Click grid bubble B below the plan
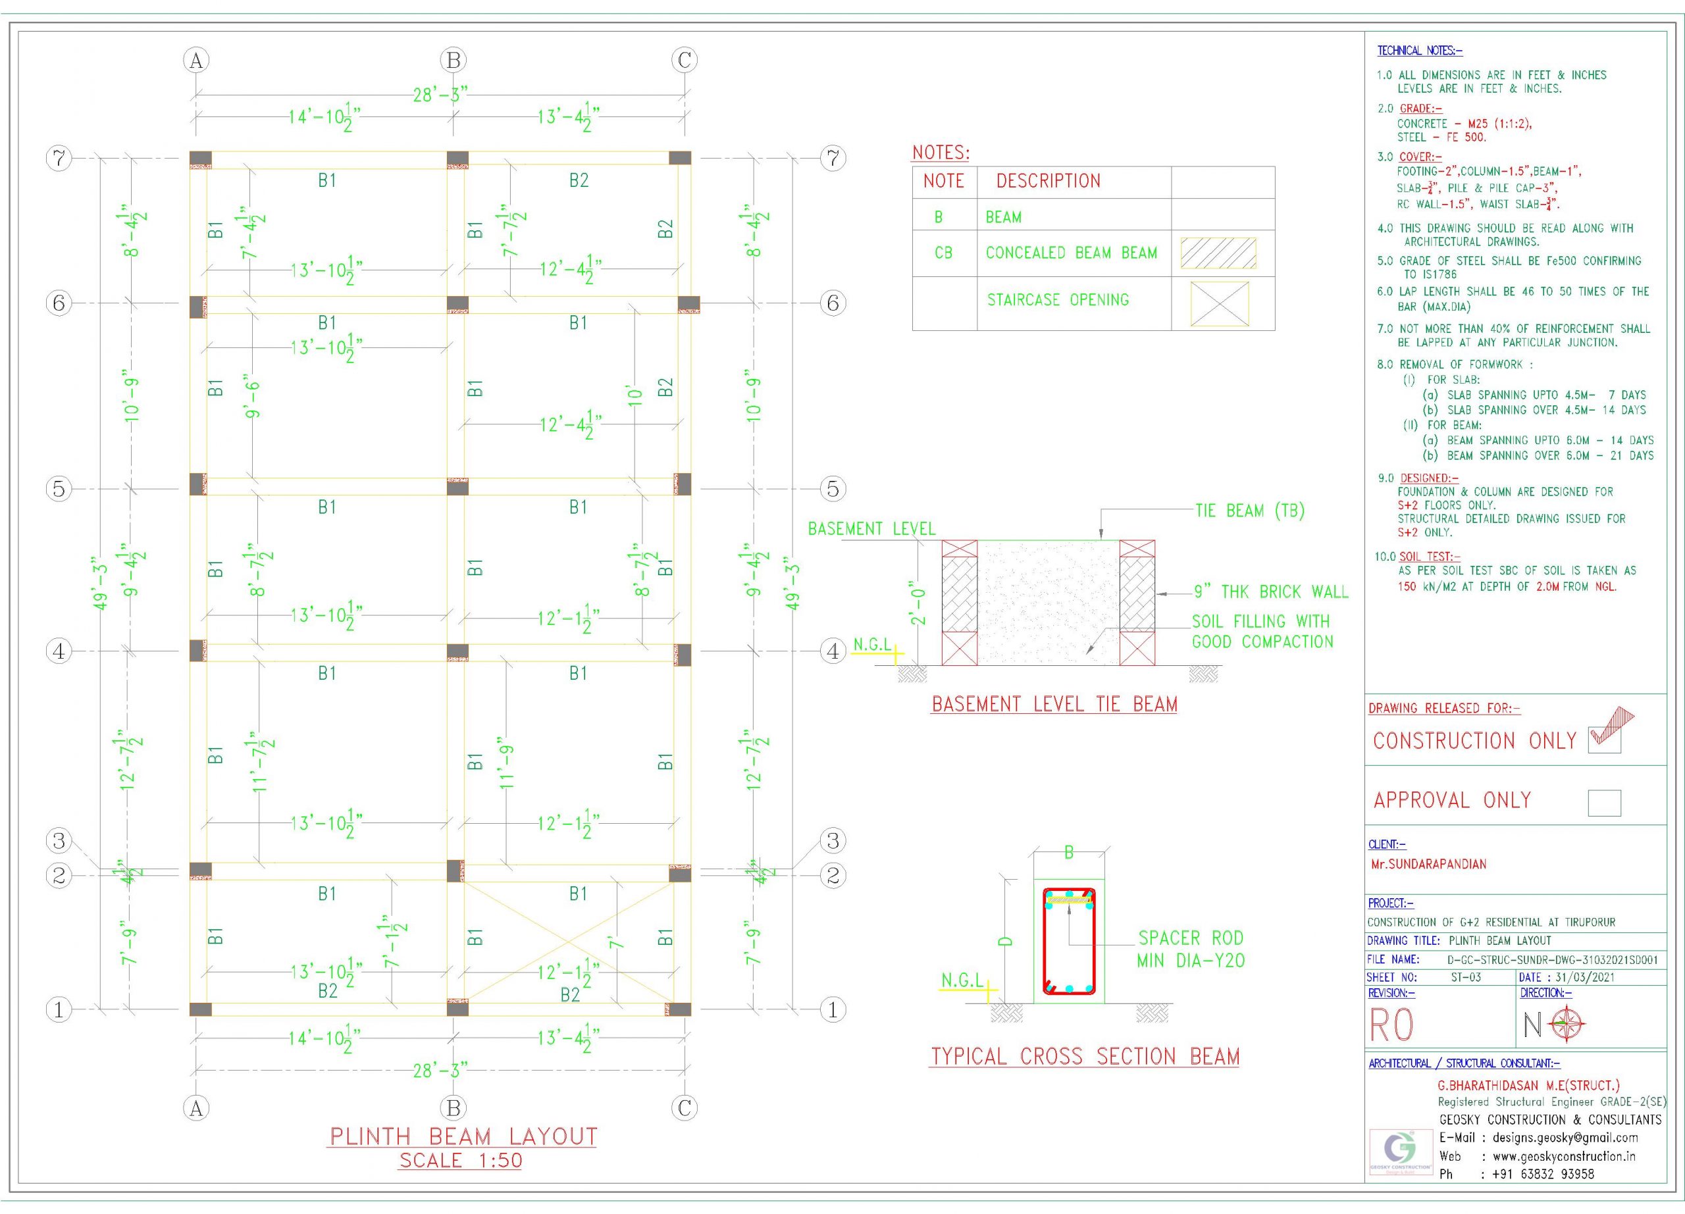 [x=454, y=1109]
